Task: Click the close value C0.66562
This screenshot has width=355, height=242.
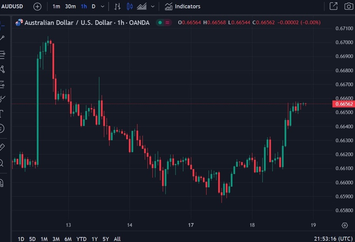Action: coord(263,22)
